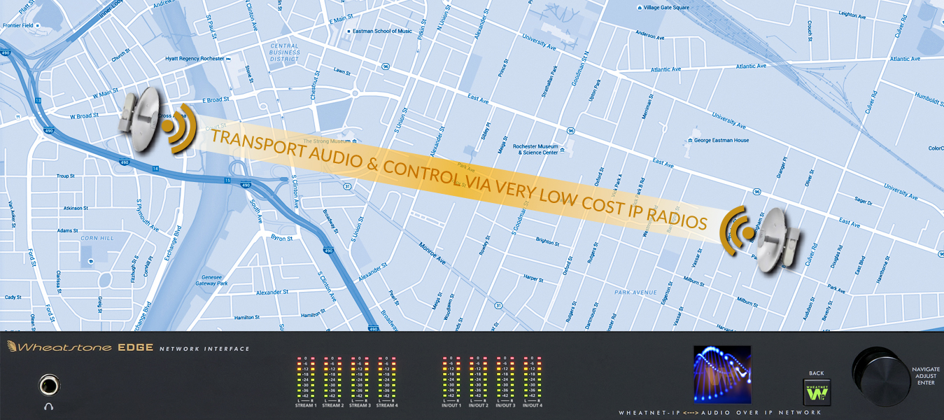Click the Leighton Ave street label
944x420 pixels.
click(852, 14)
